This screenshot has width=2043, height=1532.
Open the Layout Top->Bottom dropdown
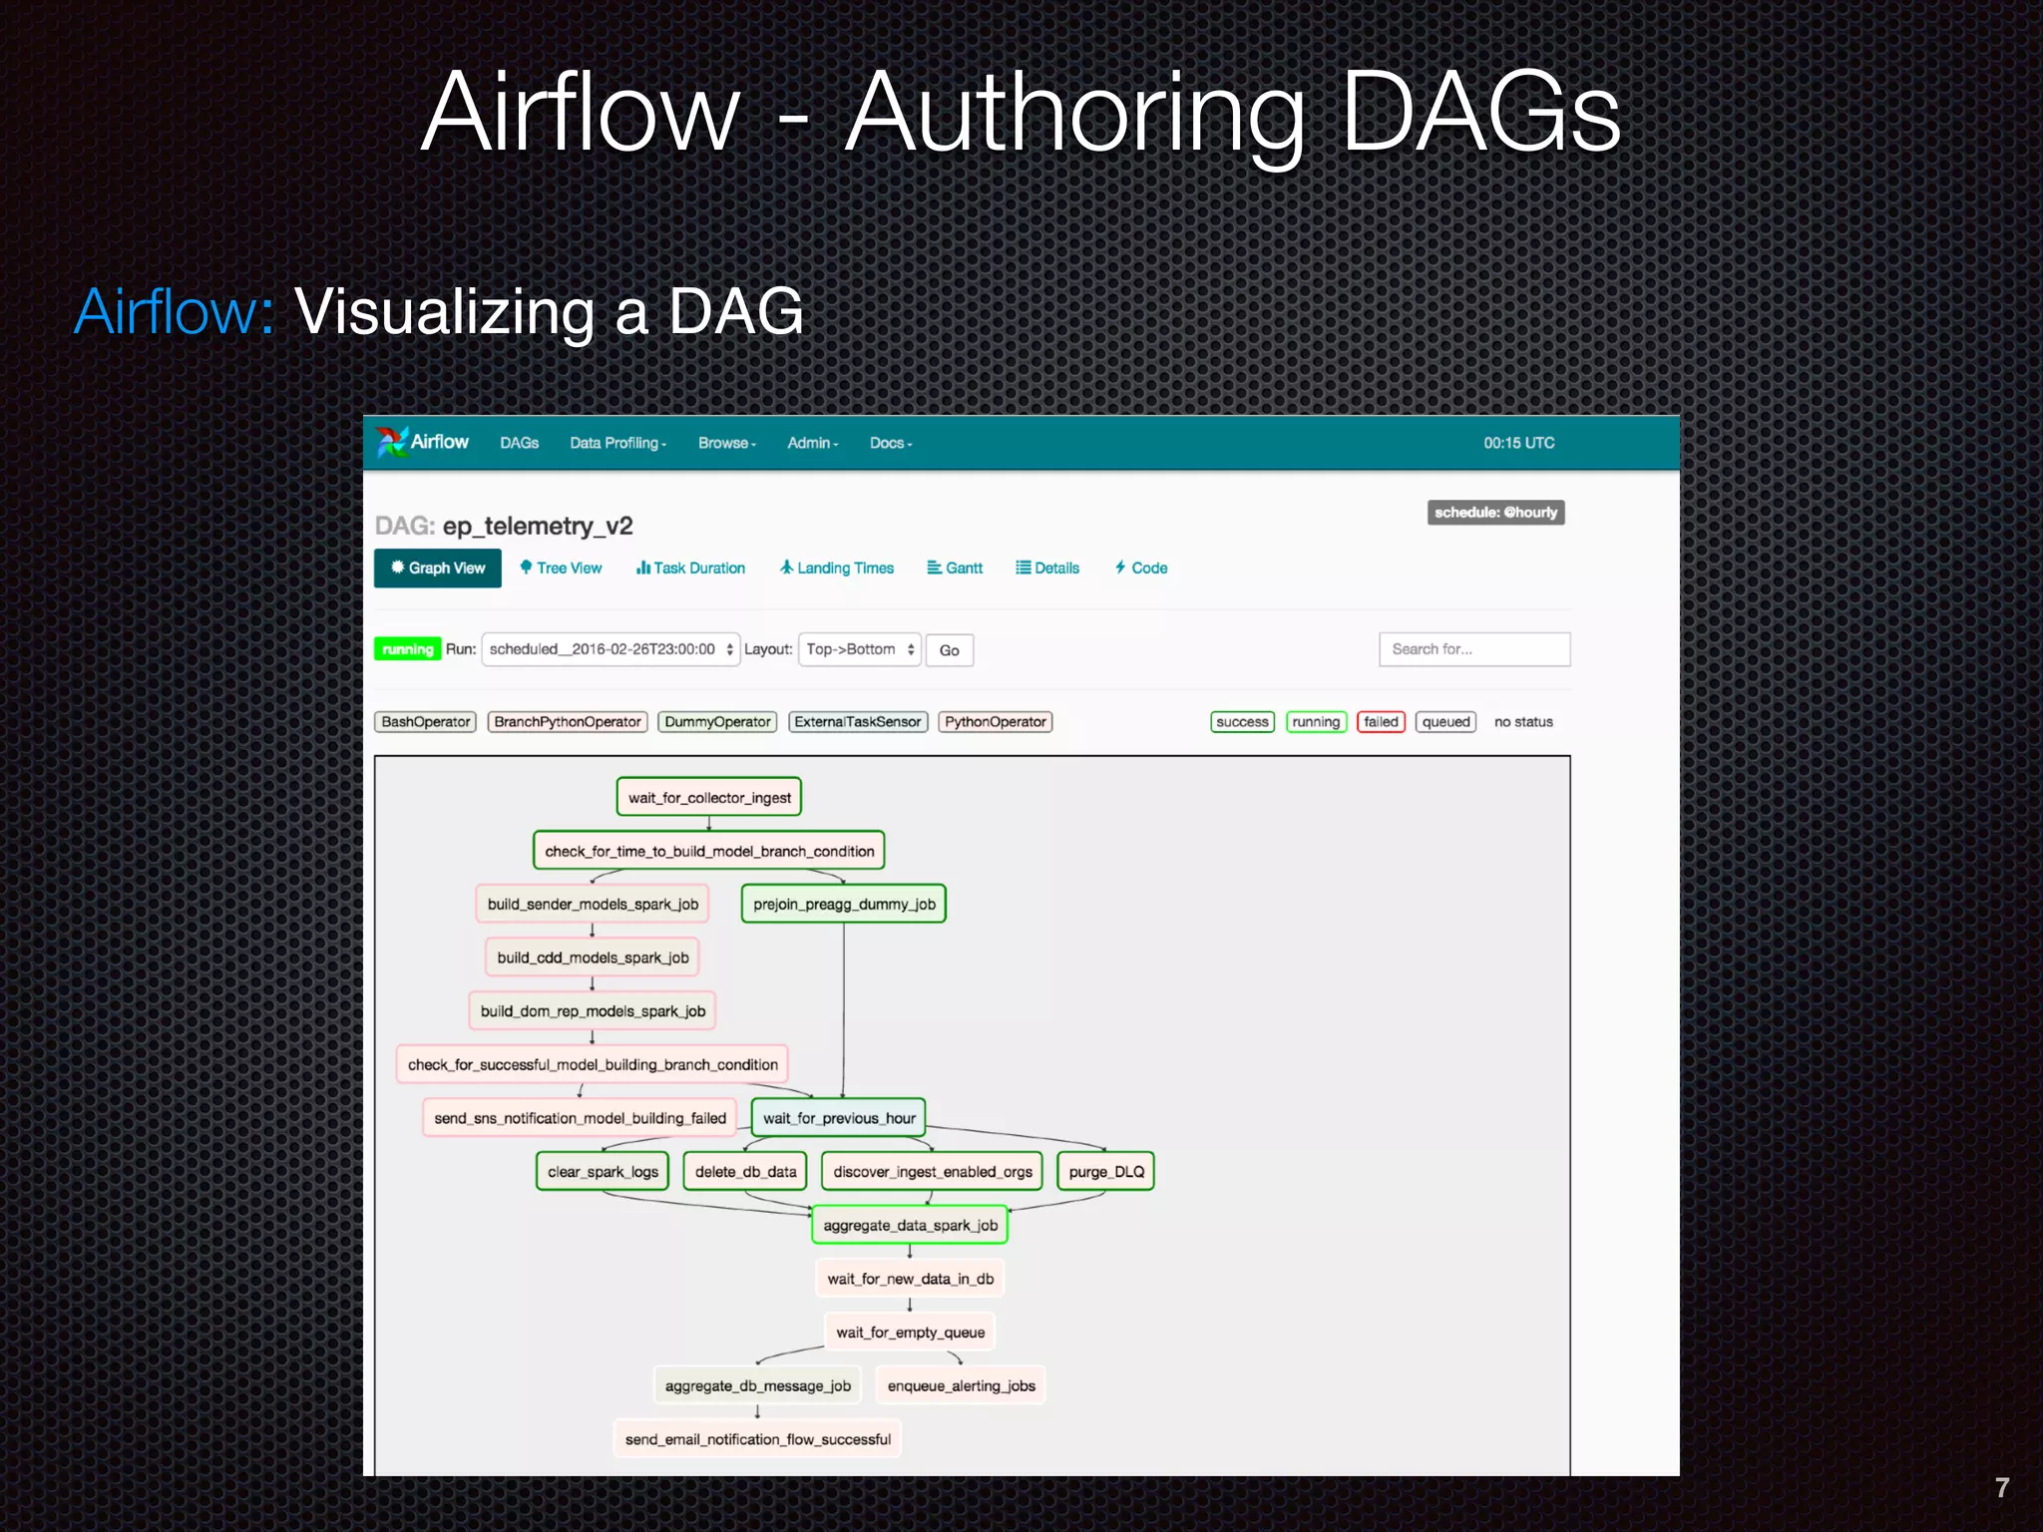(859, 649)
